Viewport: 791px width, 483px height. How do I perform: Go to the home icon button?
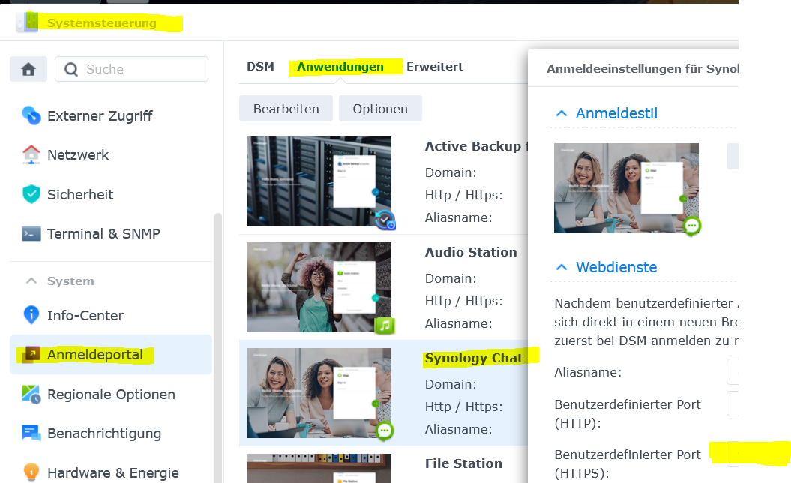28,69
